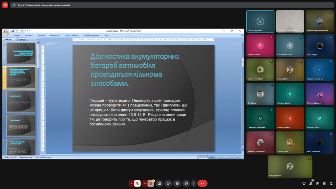This screenshot has width=336, height=189.
Task: Select slide 4 thumbnail
Action: (21, 126)
